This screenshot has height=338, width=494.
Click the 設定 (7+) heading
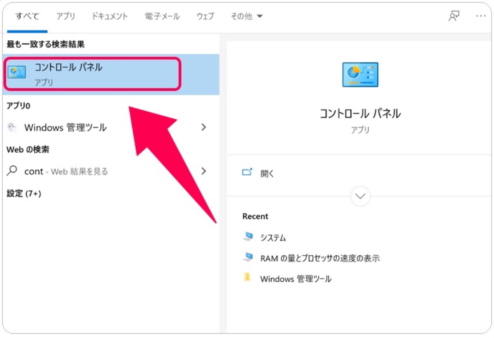click(24, 193)
